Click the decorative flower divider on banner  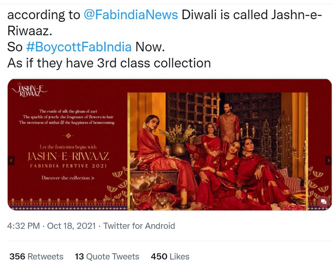pyautogui.click(x=68, y=135)
